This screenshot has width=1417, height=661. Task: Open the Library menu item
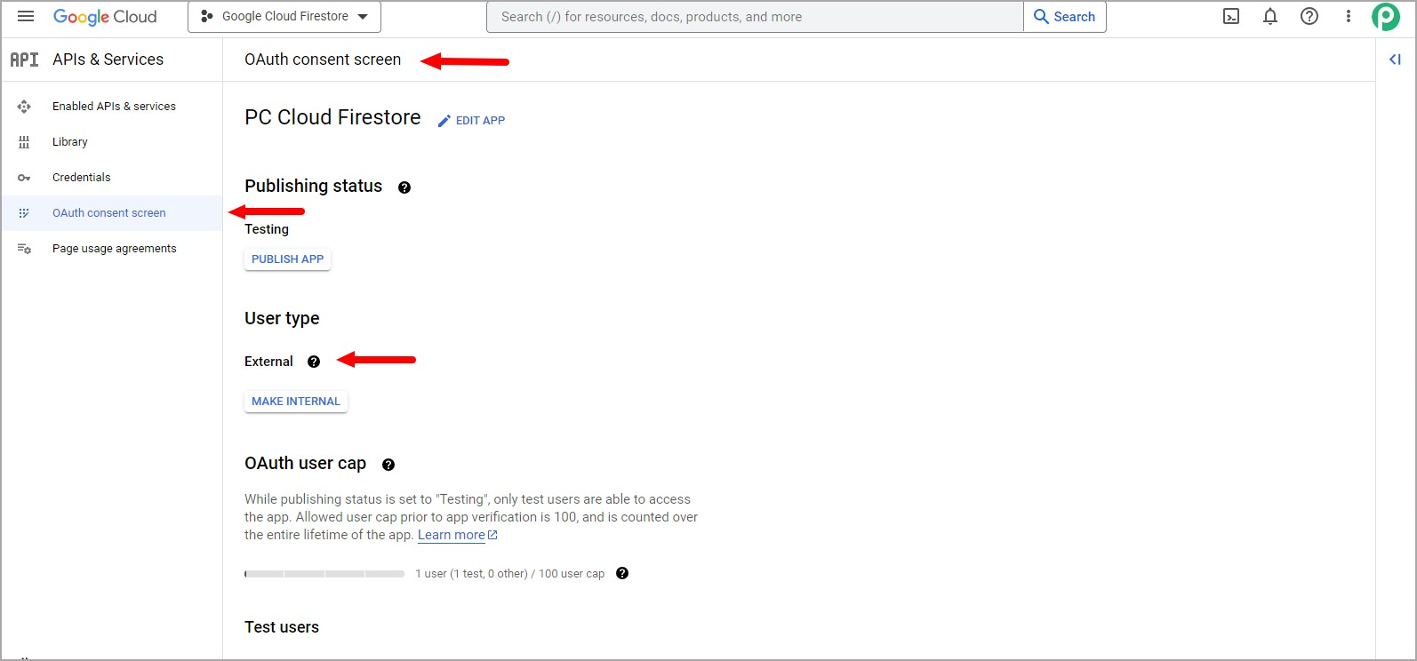[112, 142]
